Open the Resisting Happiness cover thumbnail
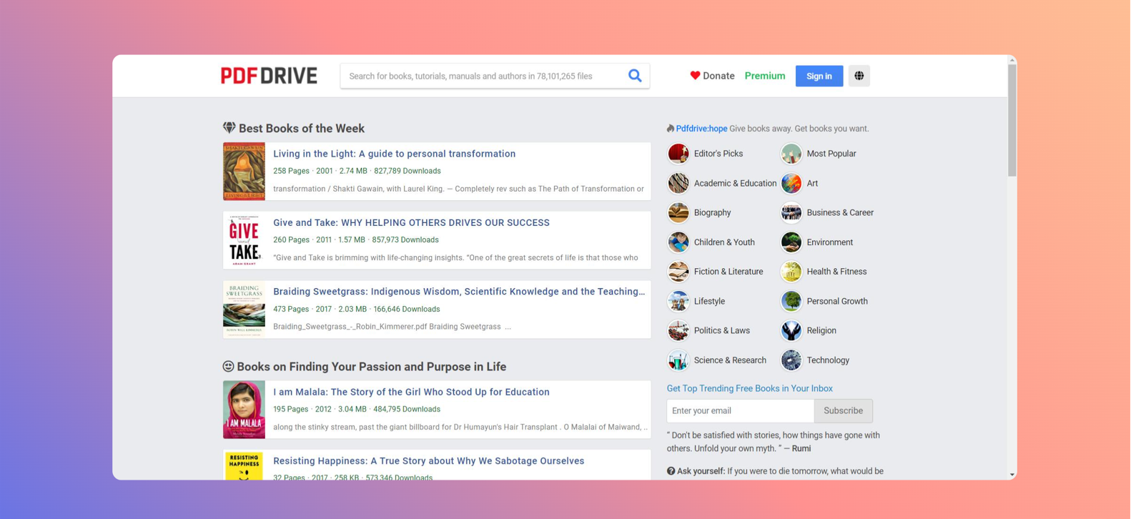 pos(244,465)
